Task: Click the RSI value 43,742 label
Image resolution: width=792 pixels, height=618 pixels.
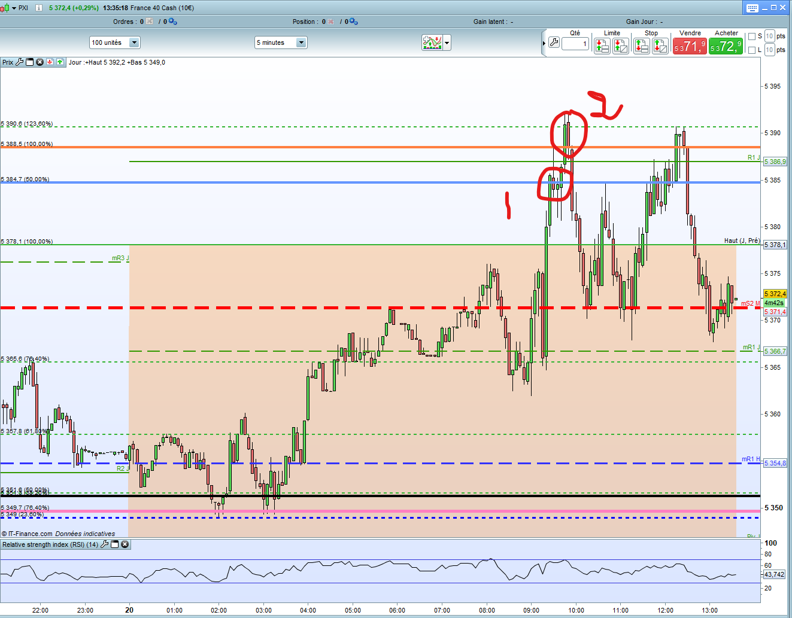Action: 774,574
